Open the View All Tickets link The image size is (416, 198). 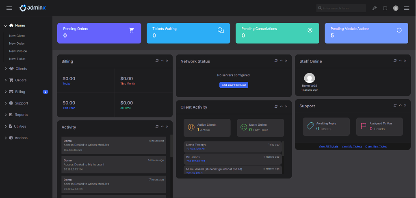(x=328, y=146)
